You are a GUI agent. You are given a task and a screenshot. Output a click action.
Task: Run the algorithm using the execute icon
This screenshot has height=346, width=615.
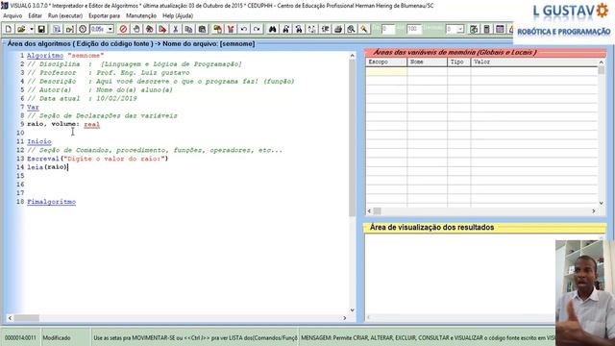click(57, 29)
